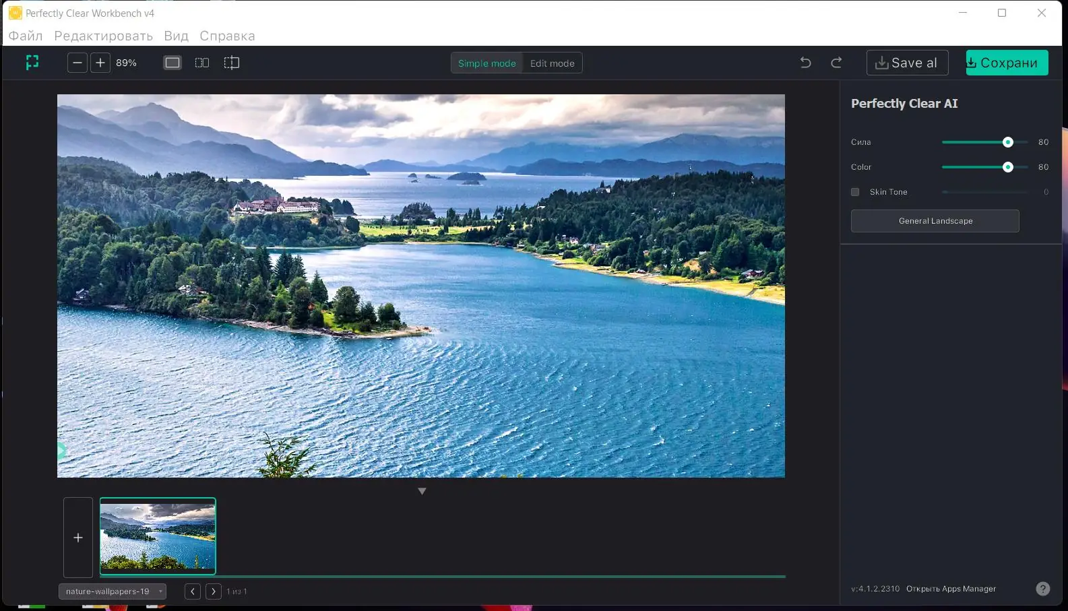Switch to Simple mode

pos(487,63)
